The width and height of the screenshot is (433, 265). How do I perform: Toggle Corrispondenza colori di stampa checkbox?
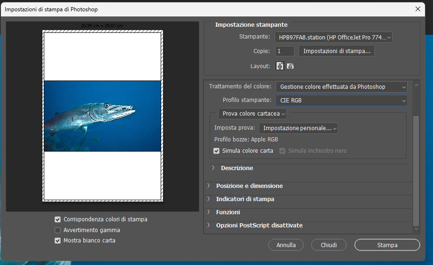pyautogui.click(x=58, y=219)
